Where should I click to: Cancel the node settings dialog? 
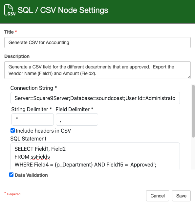[x=158, y=196]
